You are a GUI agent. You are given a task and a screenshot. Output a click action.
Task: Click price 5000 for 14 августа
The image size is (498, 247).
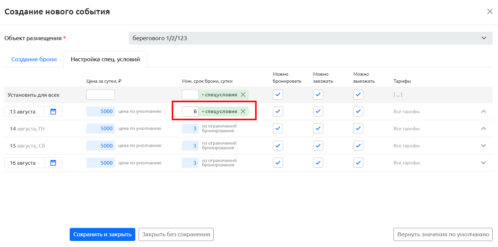coord(100,129)
